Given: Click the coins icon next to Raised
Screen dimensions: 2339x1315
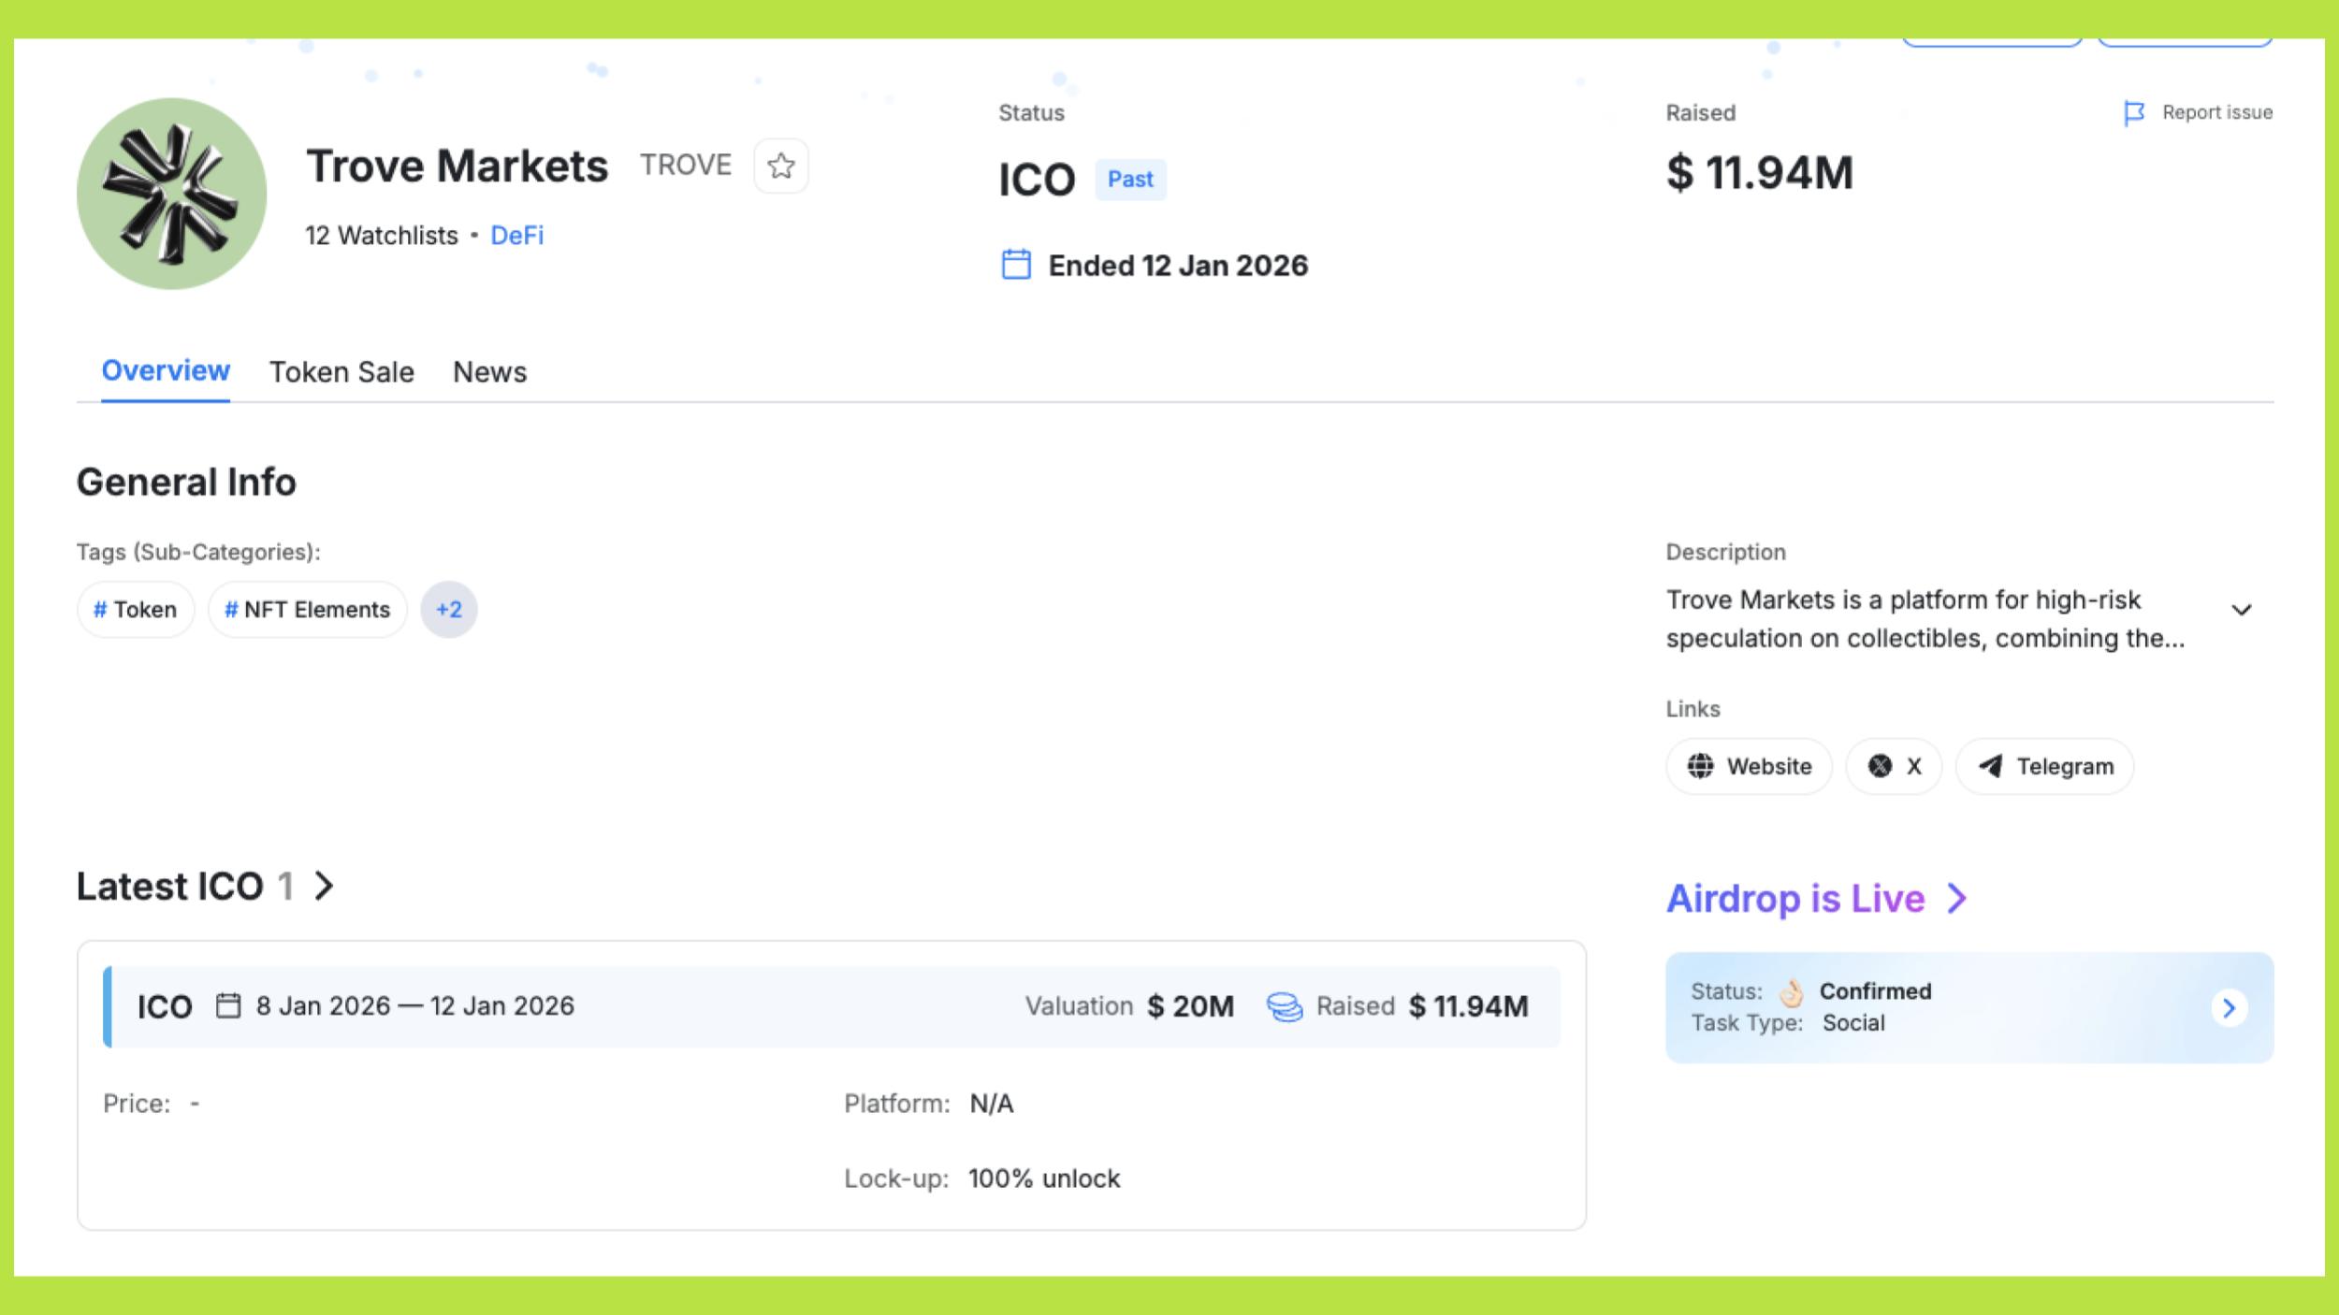Looking at the screenshot, I should (1284, 1006).
